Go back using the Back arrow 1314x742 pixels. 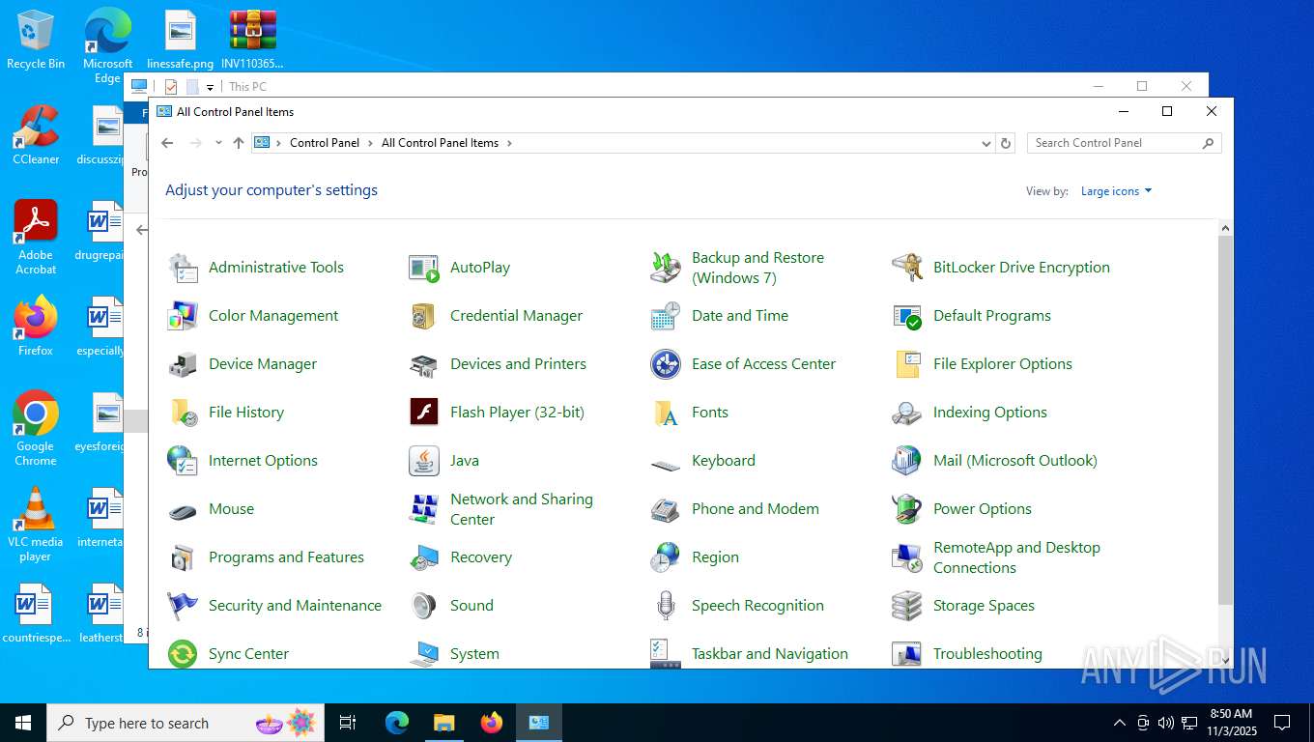coord(167,143)
